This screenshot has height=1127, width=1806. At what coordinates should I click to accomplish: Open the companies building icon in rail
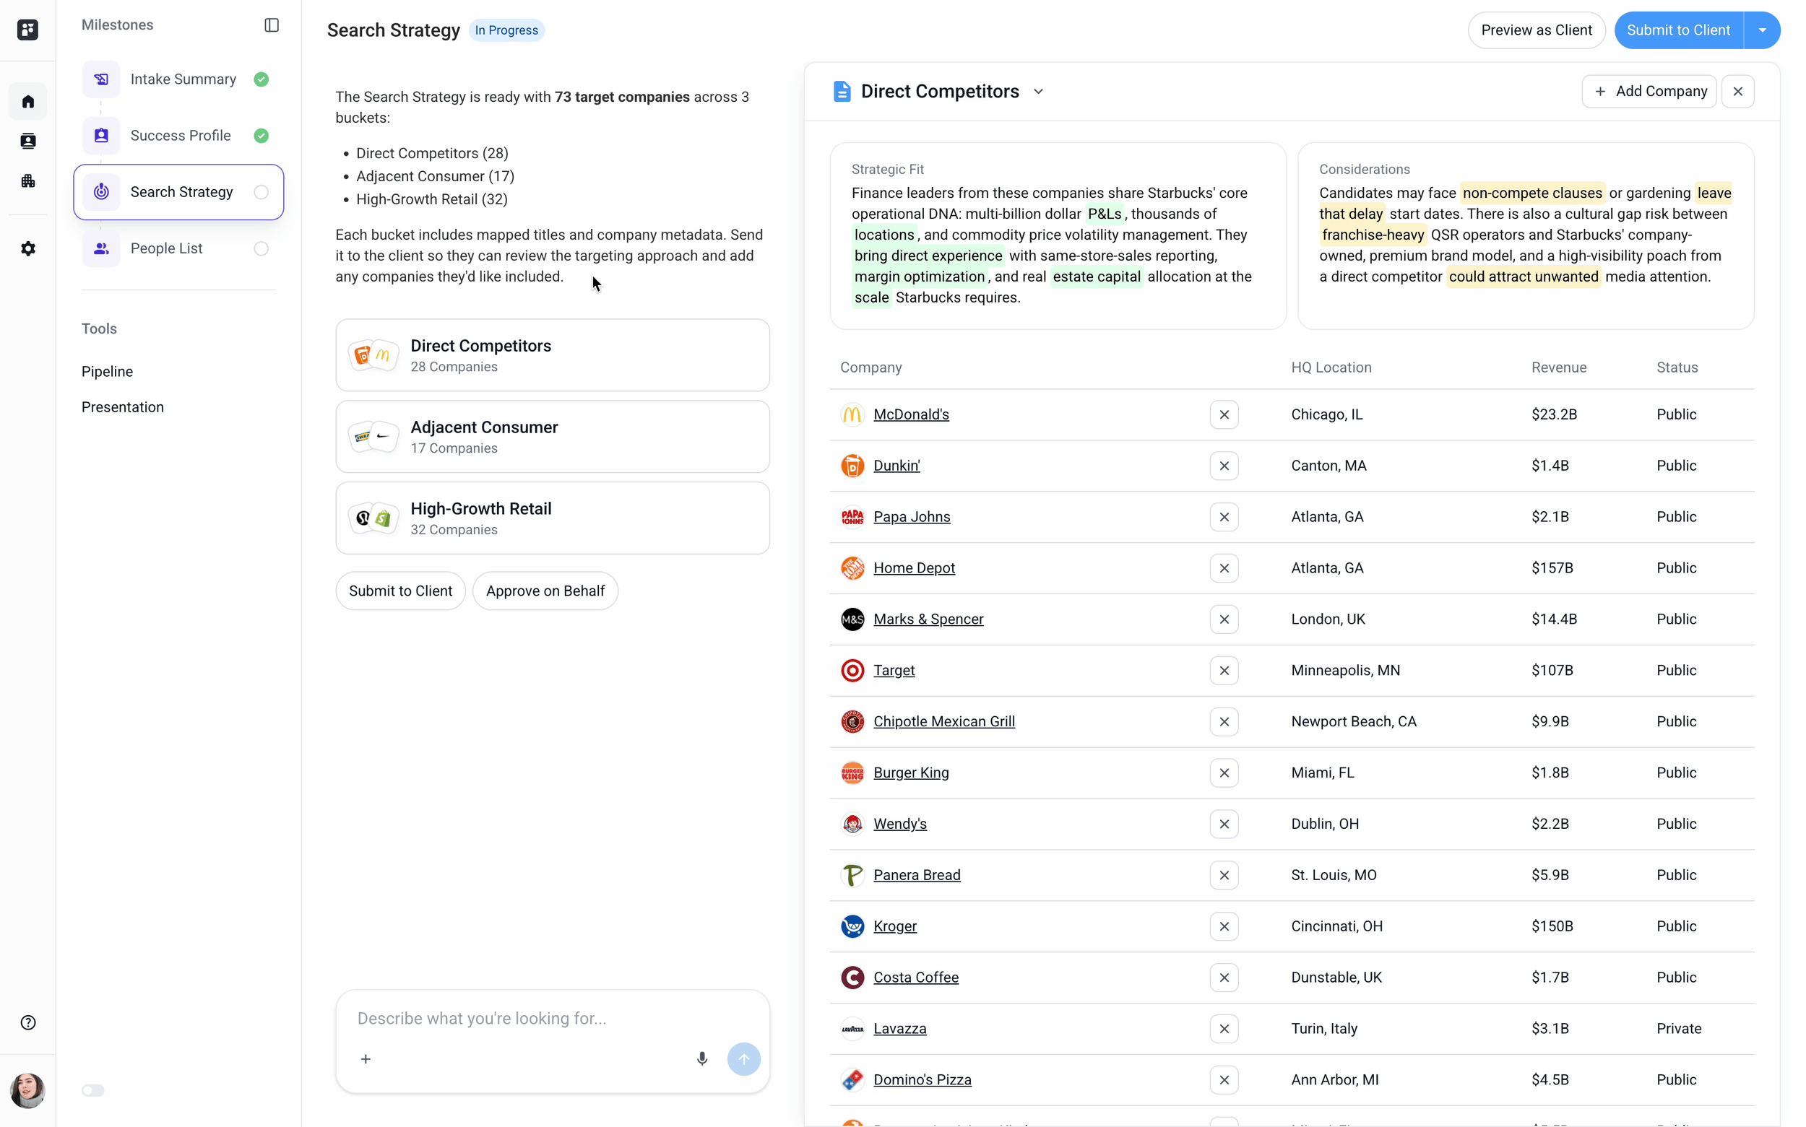(x=27, y=181)
